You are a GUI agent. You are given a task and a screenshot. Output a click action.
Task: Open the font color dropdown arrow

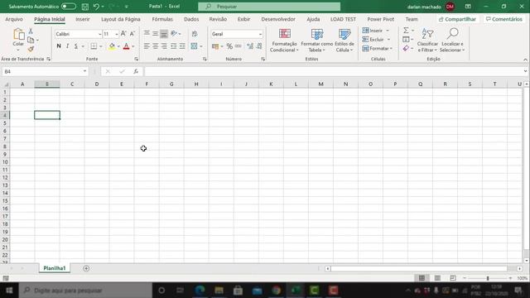[133, 46]
